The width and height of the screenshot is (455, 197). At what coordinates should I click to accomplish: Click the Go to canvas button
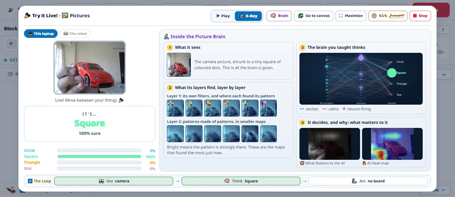pos(313,16)
